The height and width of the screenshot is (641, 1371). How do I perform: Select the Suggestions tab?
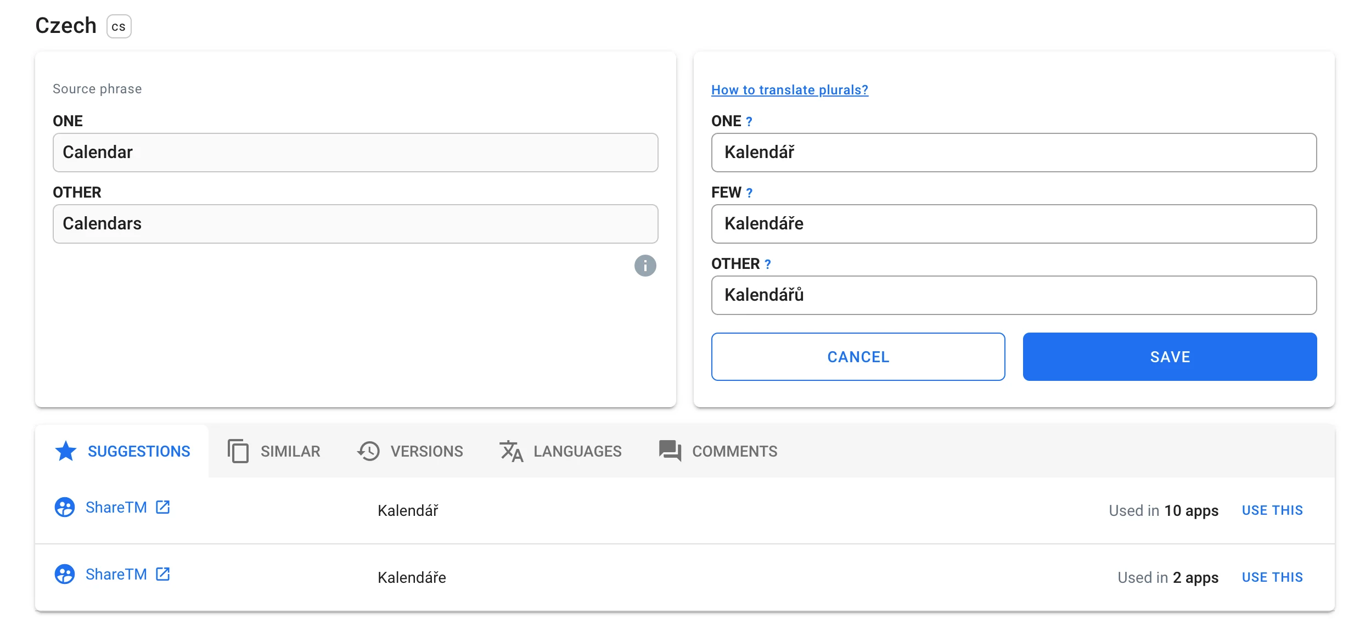[x=122, y=451]
